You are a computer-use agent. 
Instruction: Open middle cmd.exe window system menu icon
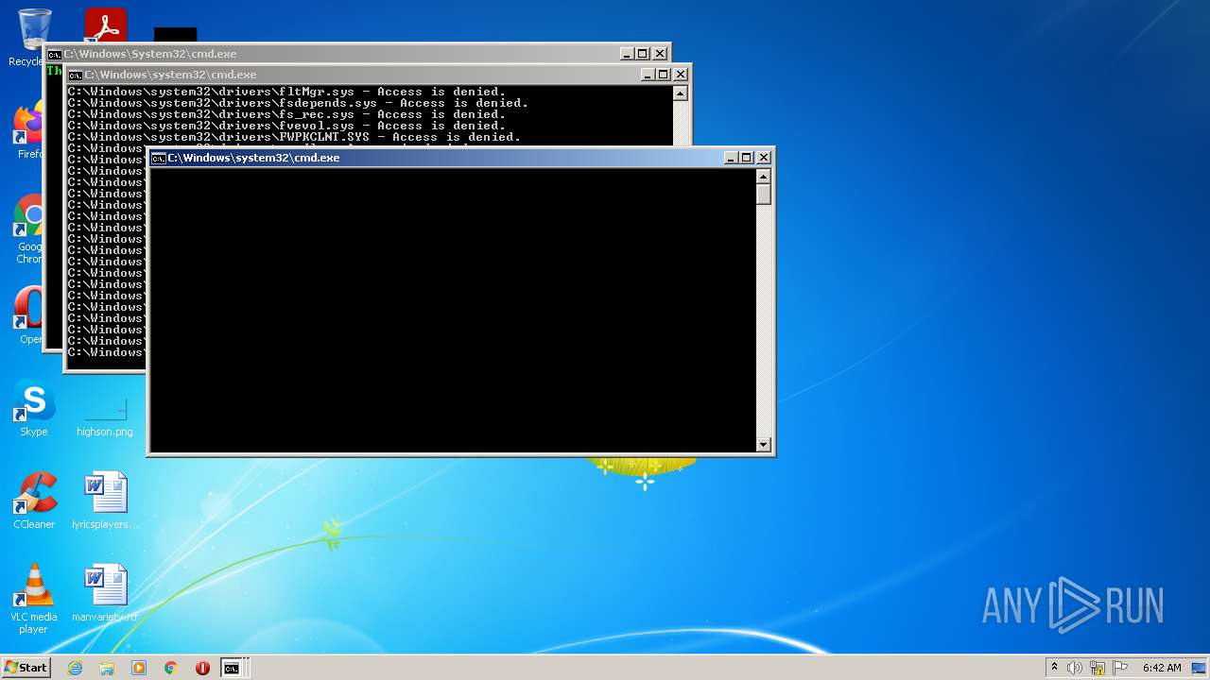pos(76,75)
